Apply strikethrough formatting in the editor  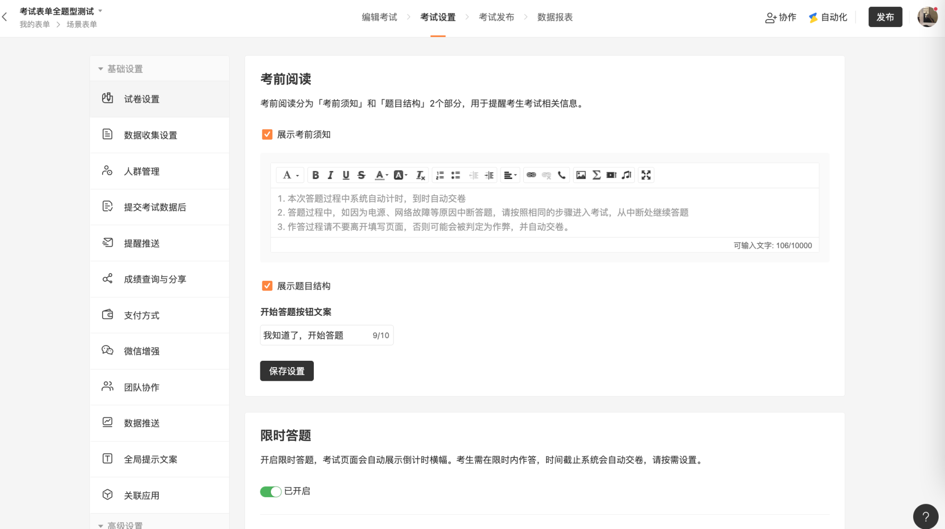(x=361, y=175)
